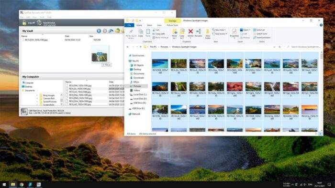Expand the Bing Images folder in SecureAccess
Image resolution: width=335 pixels, height=188 pixels.
(37, 95)
